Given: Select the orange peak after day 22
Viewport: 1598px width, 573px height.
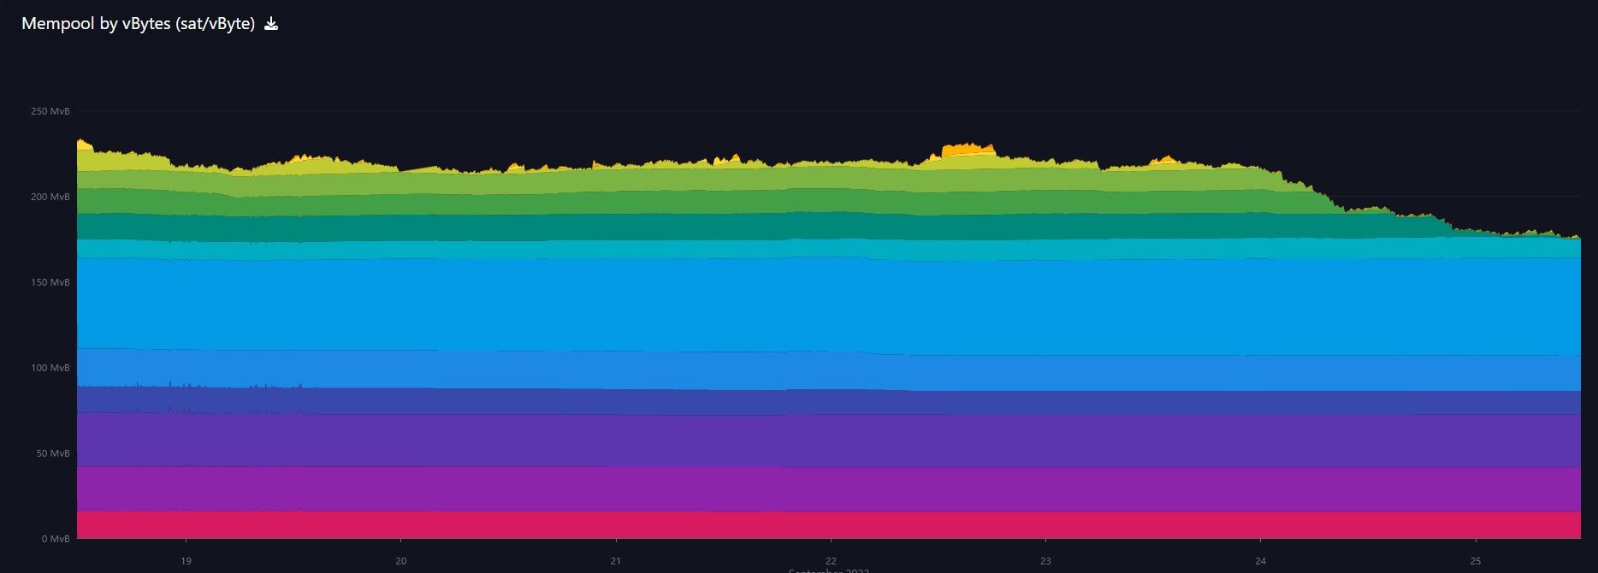Looking at the screenshot, I should [x=968, y=150].
